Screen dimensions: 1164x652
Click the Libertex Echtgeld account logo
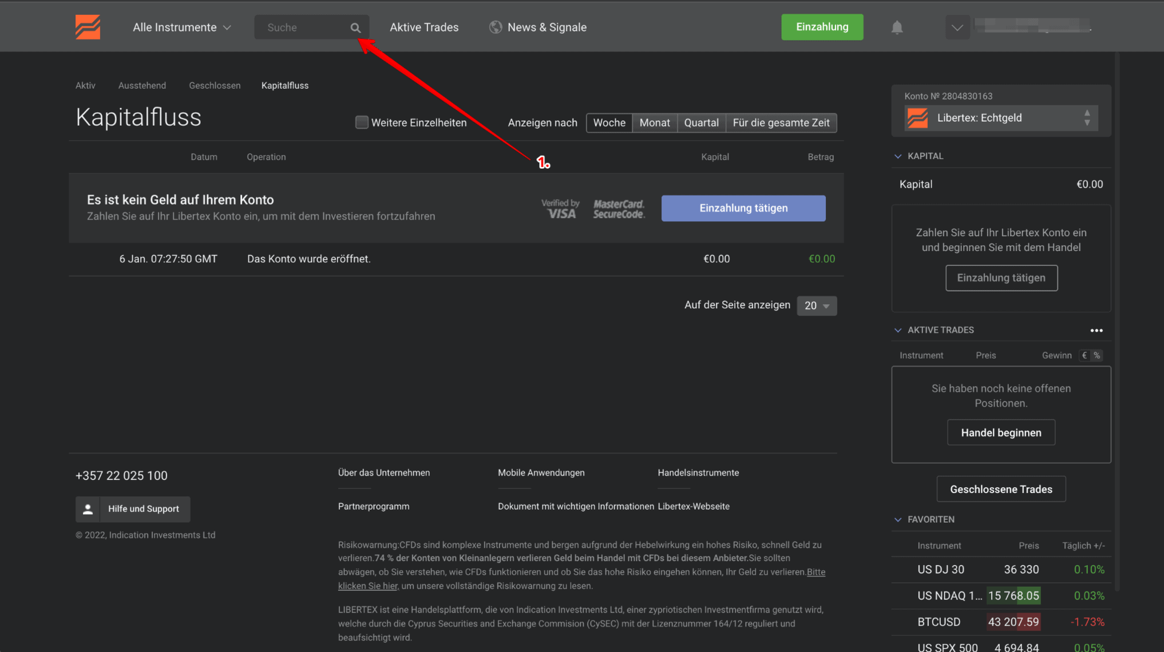pyautogui.click(x=917, y=118)
